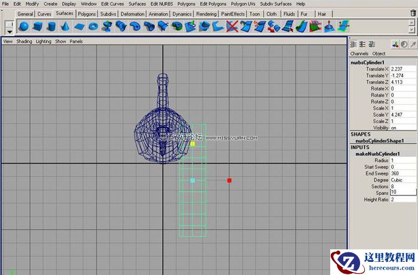Click the red X untrim shelf icon
Image resolution: width=418 pixels, height=275 pixels.
pyautogui.click(x=232, y=26)
